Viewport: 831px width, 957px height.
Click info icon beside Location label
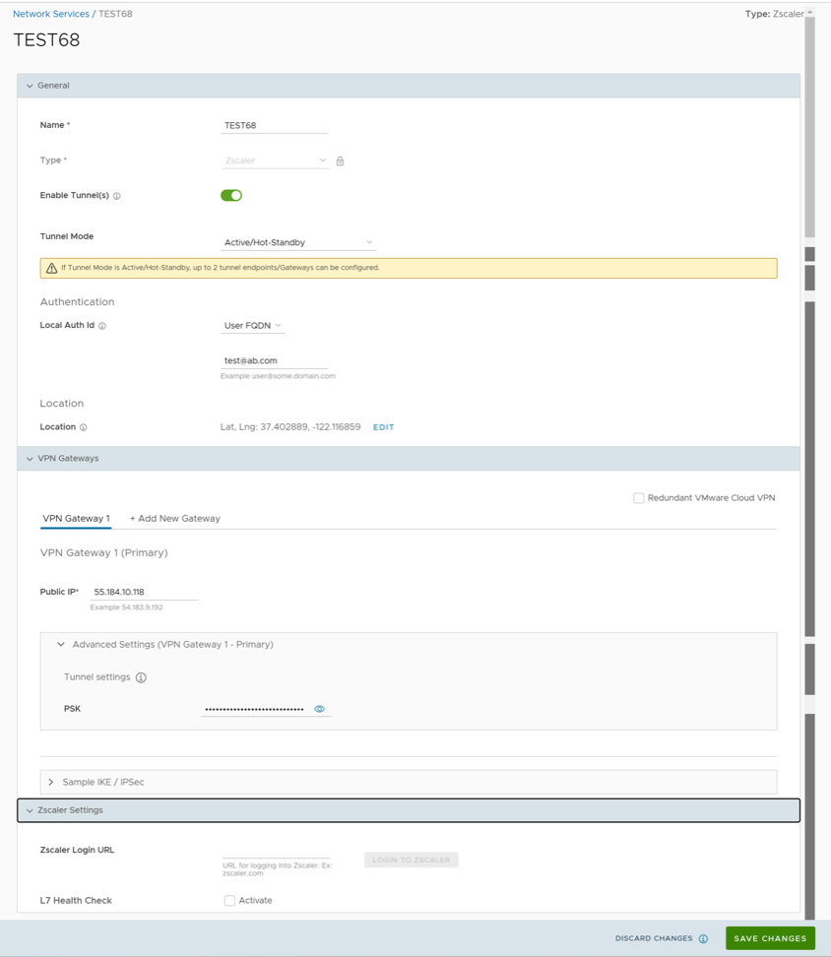pos(84,427)
